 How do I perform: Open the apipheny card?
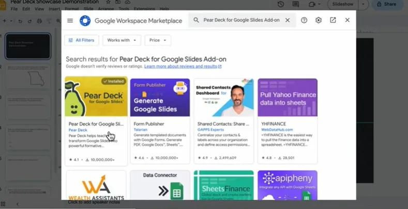pos(288,185)
